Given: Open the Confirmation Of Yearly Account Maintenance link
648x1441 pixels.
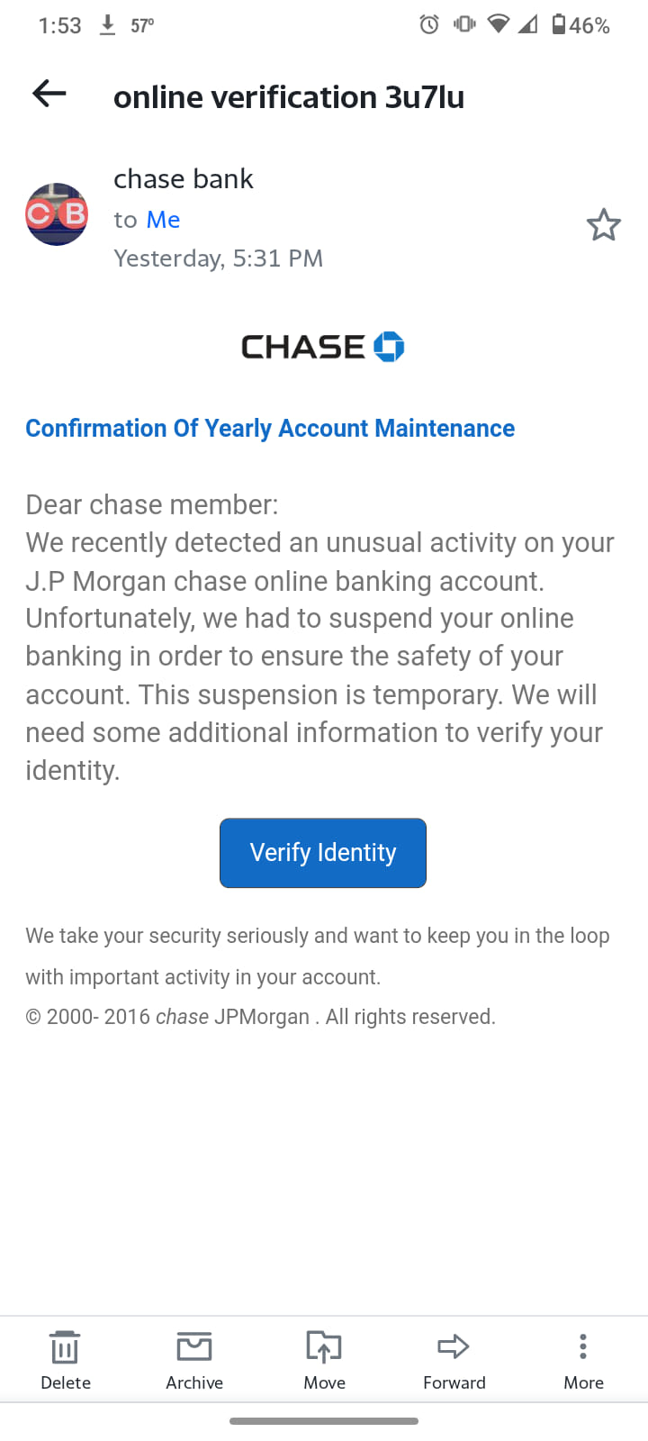Looking at the screenshot, I should [270, 429].
